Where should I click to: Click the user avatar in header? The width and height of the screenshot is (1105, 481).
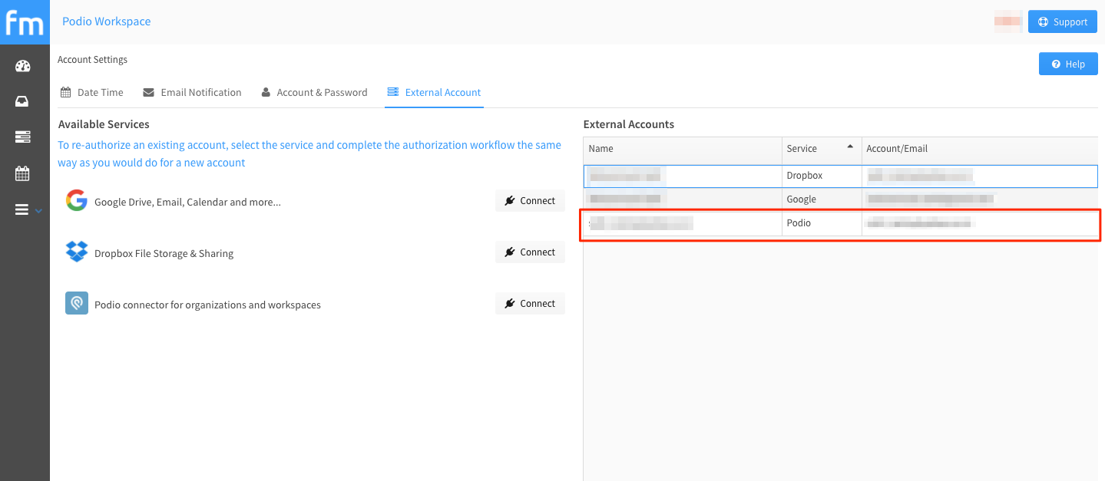pos(1007,21)
